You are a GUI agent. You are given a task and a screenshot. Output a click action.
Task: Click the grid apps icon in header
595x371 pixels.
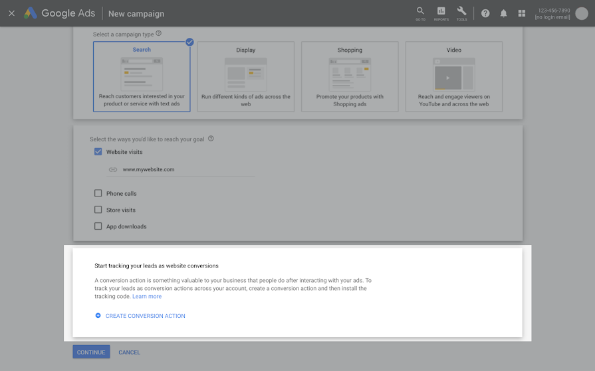point(522,13)
